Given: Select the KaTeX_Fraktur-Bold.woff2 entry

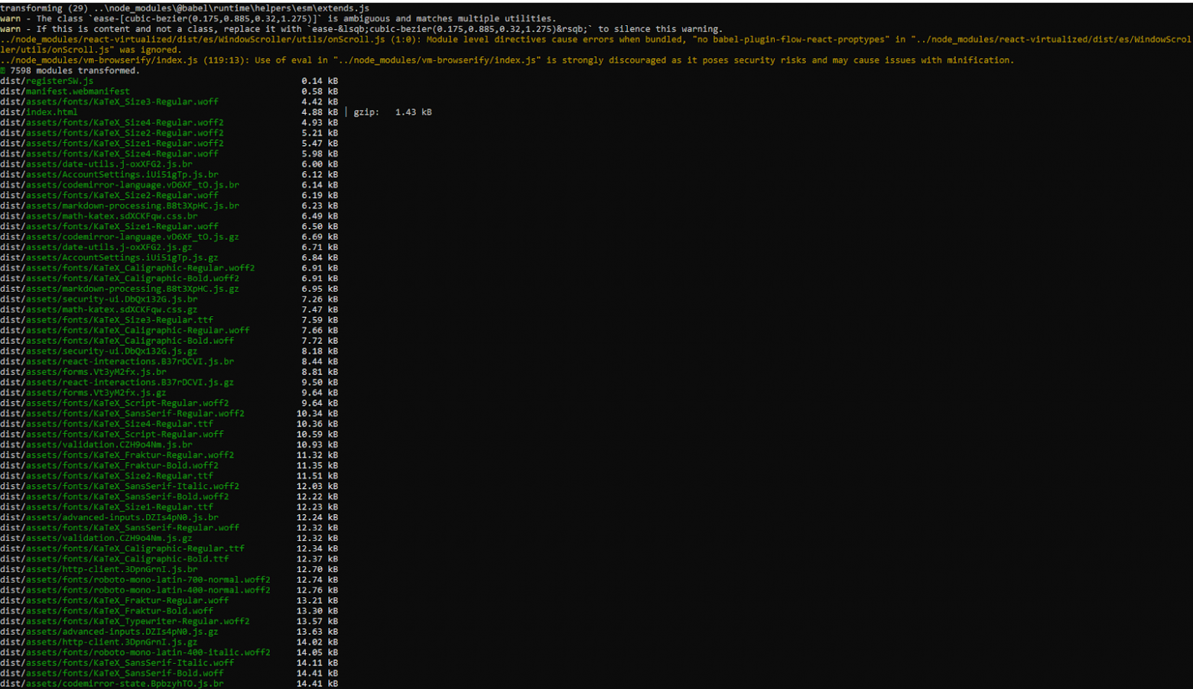Looking at the screenshot, I should tap(109, 465).
